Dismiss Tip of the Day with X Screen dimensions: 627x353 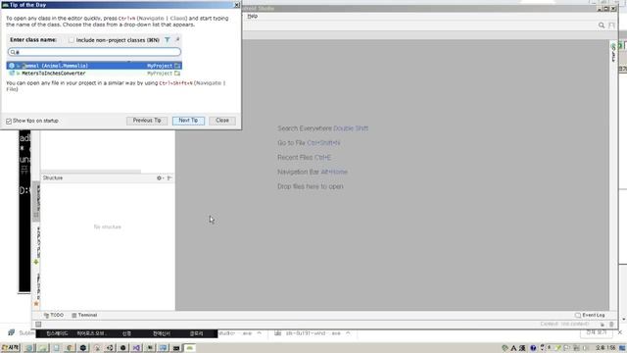pyautogui.click(x=237, y=5)
